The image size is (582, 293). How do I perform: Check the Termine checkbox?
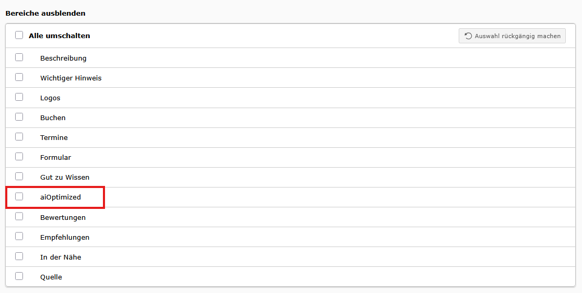(x=19, y=137)
